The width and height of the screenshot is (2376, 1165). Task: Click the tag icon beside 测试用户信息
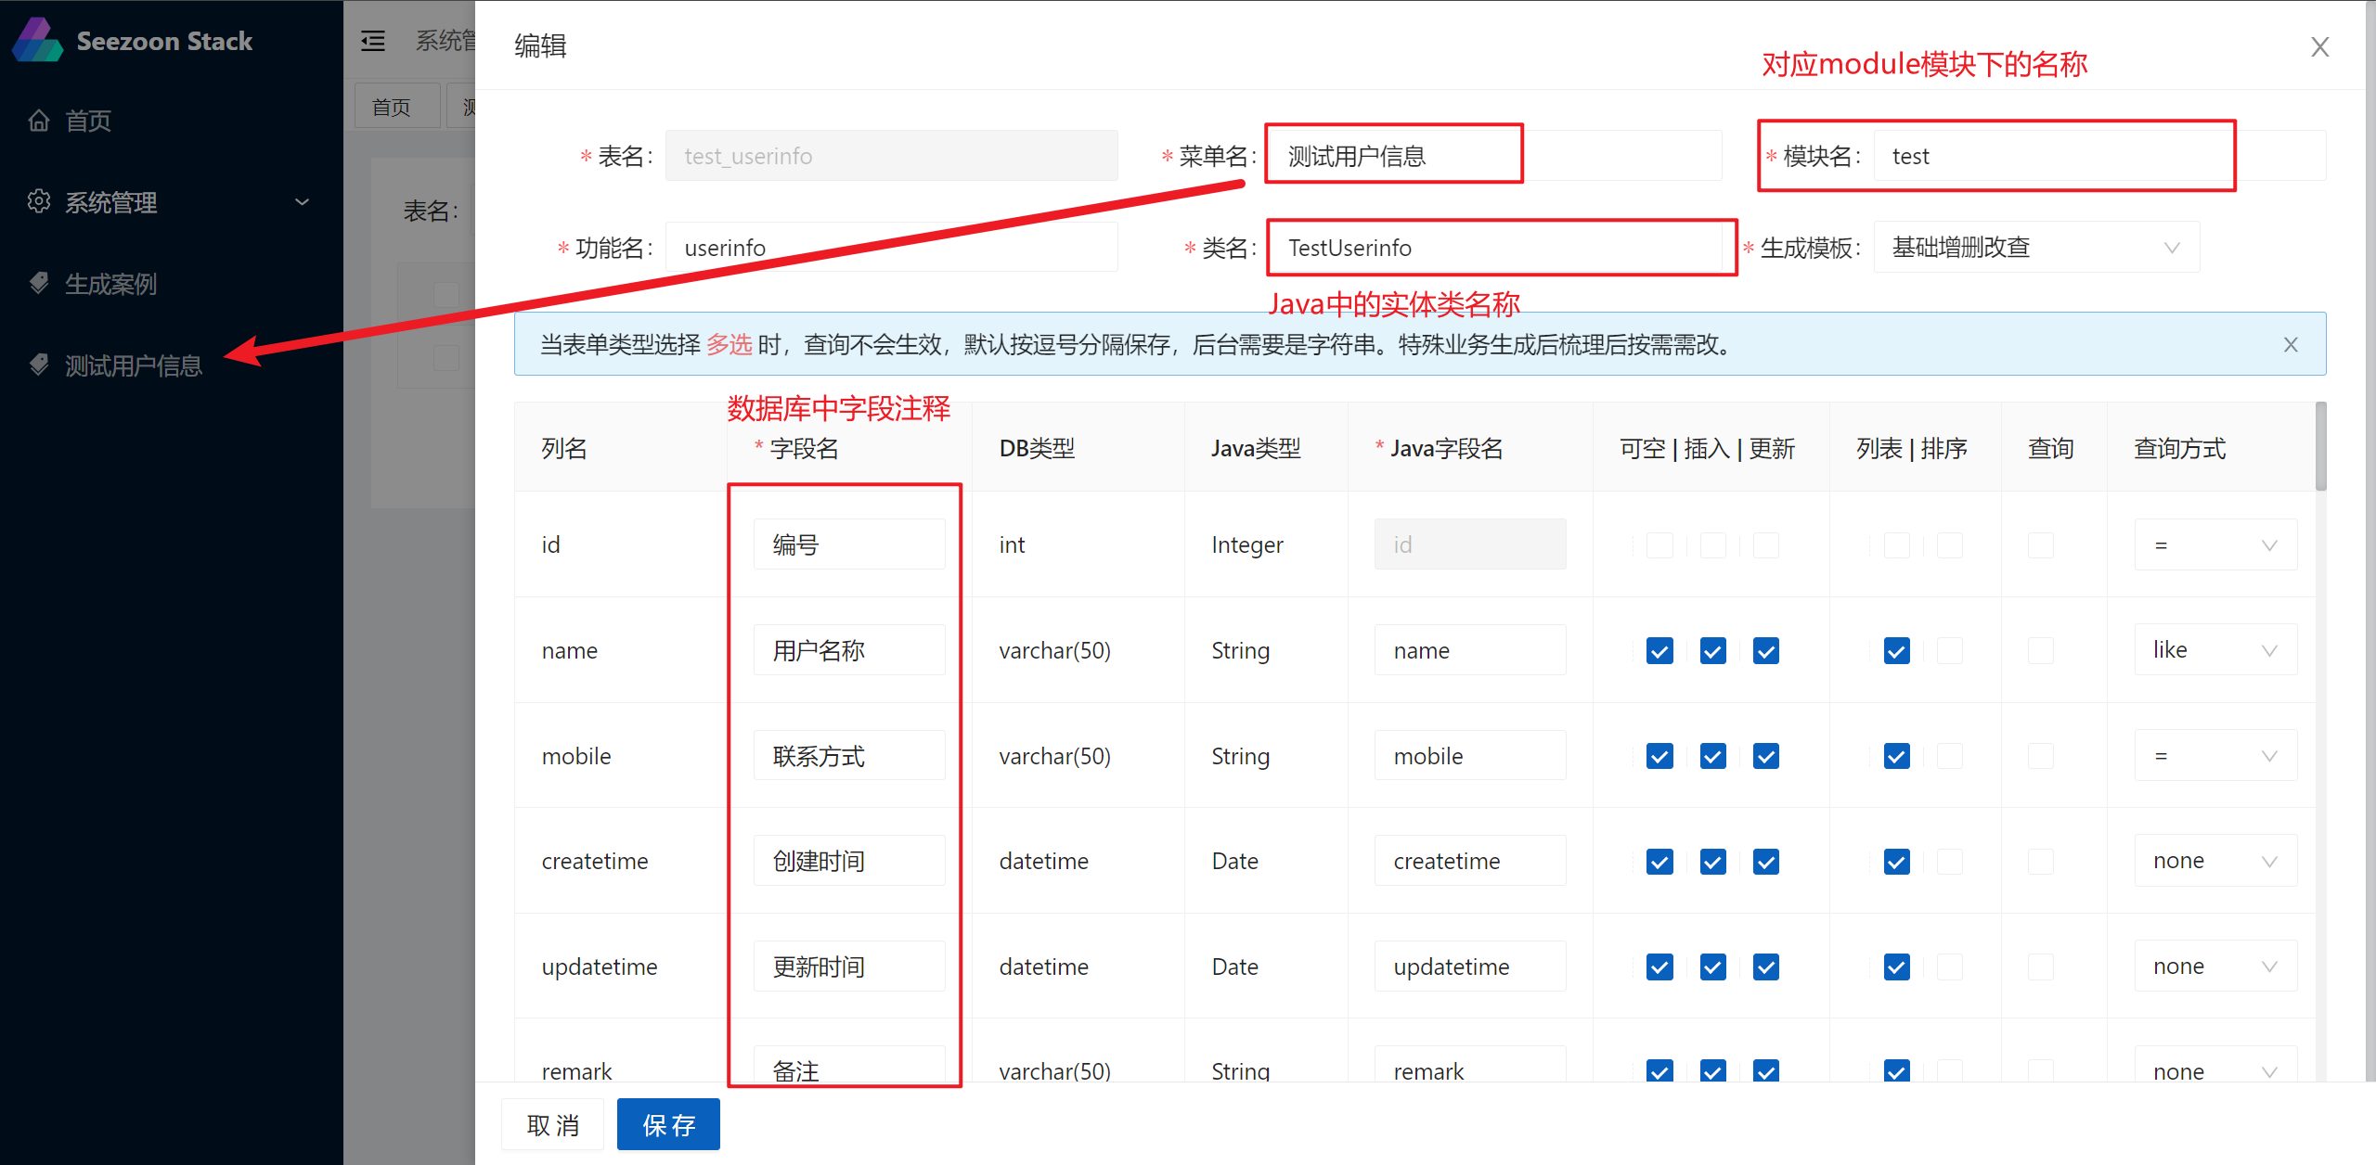39,365
